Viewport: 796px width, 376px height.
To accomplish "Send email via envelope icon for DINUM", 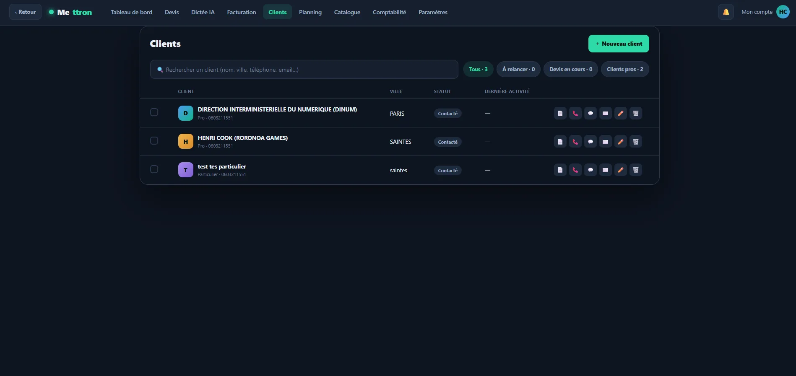I will coord(605,113).
